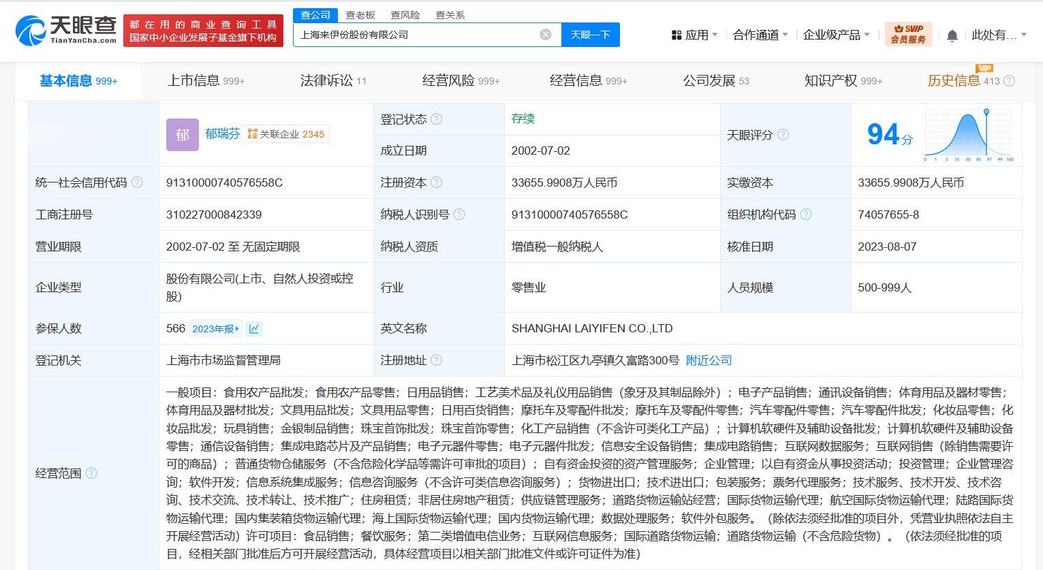The image size is (1043, 570).
Task: Open the insured count trend chart icon
Action: [x=254, y=329]
